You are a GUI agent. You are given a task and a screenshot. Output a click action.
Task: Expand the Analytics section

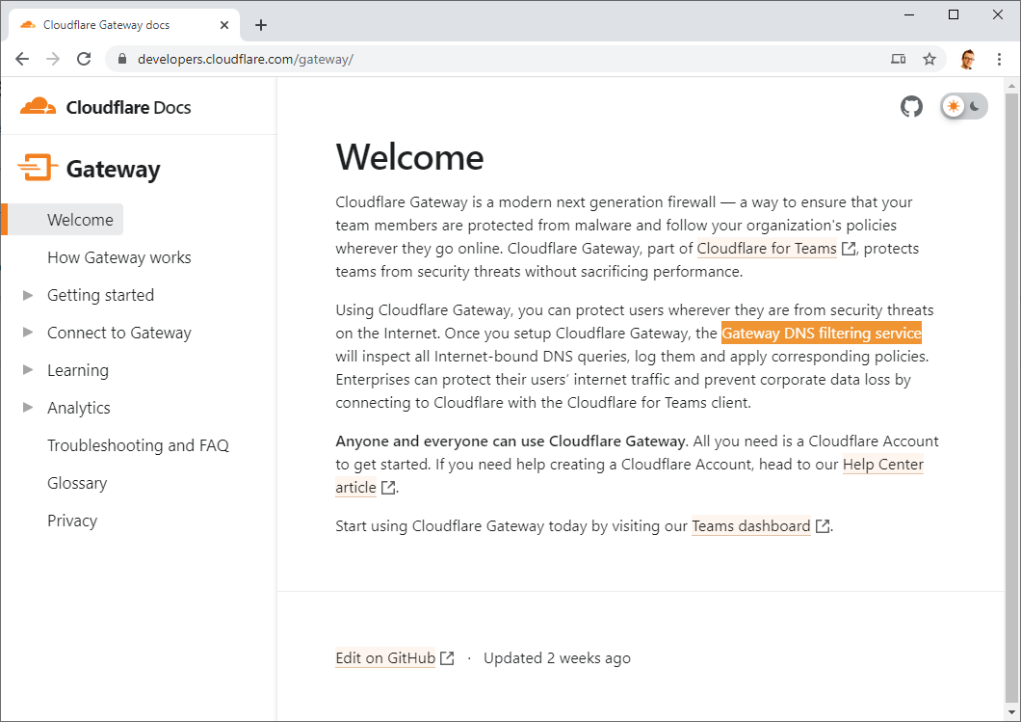click(x=28, y=407)
